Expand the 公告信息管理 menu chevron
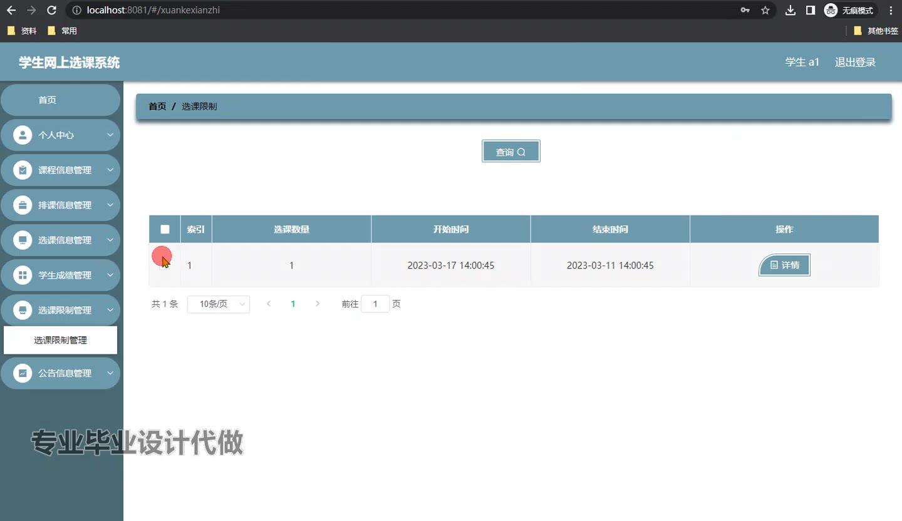This screenshot has width=902, height=521. pyautogui.click(x=110, y=373)
